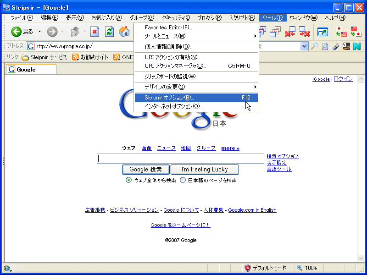Open the Back button history dropdown arrow
The image size is (367, 275).
point(39,32)
